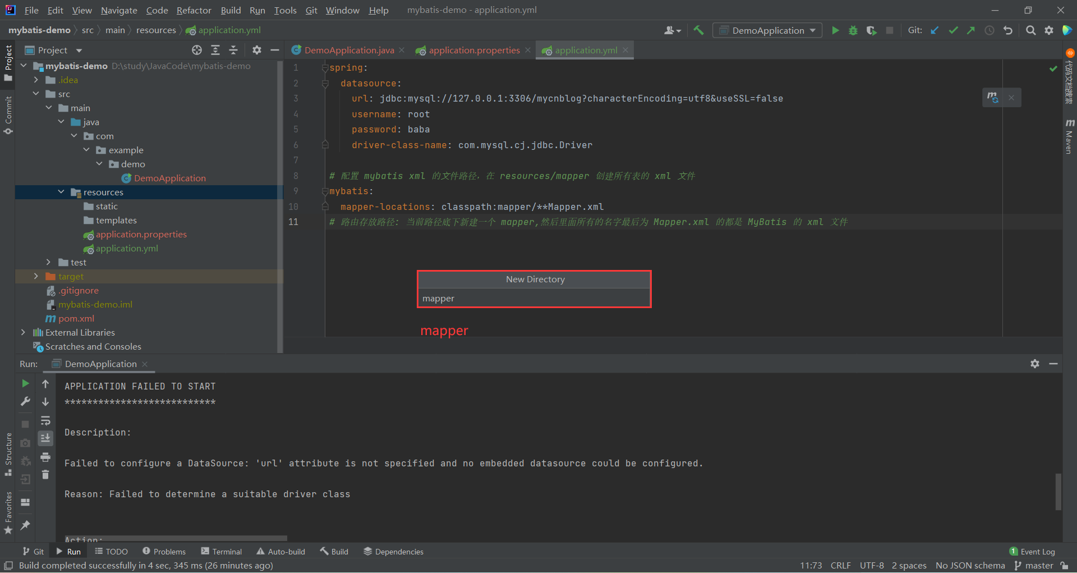Image resolution: width=1077 pixels, height=573 pixels.
Task: Run with coverage from the toolbar icon
Action: click(871, 30)
